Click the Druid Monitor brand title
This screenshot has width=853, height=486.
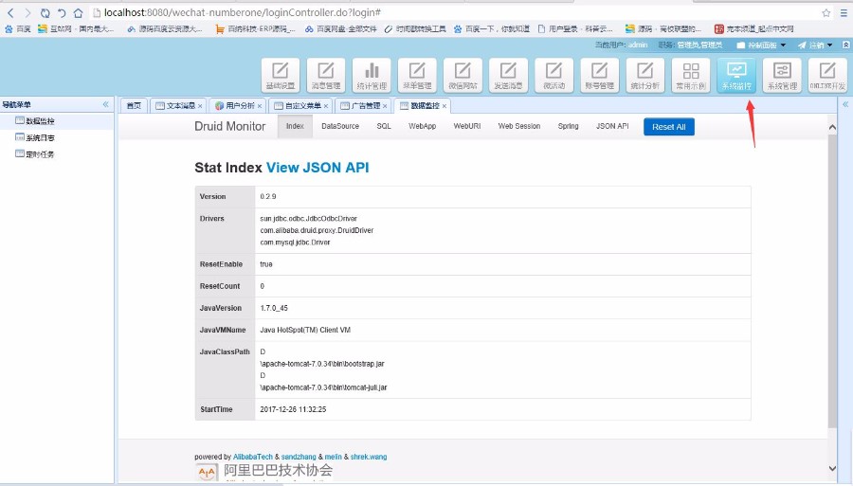point(229,126)
